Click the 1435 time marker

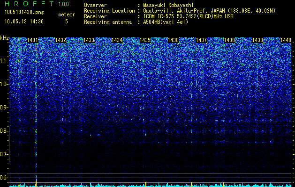pos(145,40)
